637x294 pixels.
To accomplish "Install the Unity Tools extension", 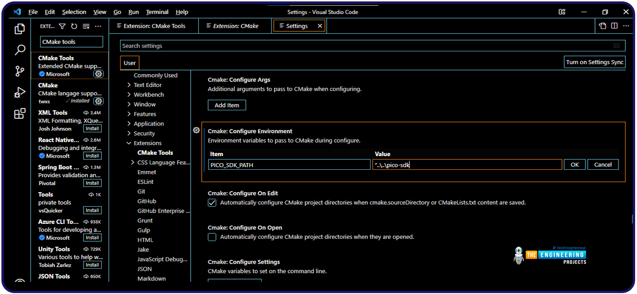I will point(92,265).
